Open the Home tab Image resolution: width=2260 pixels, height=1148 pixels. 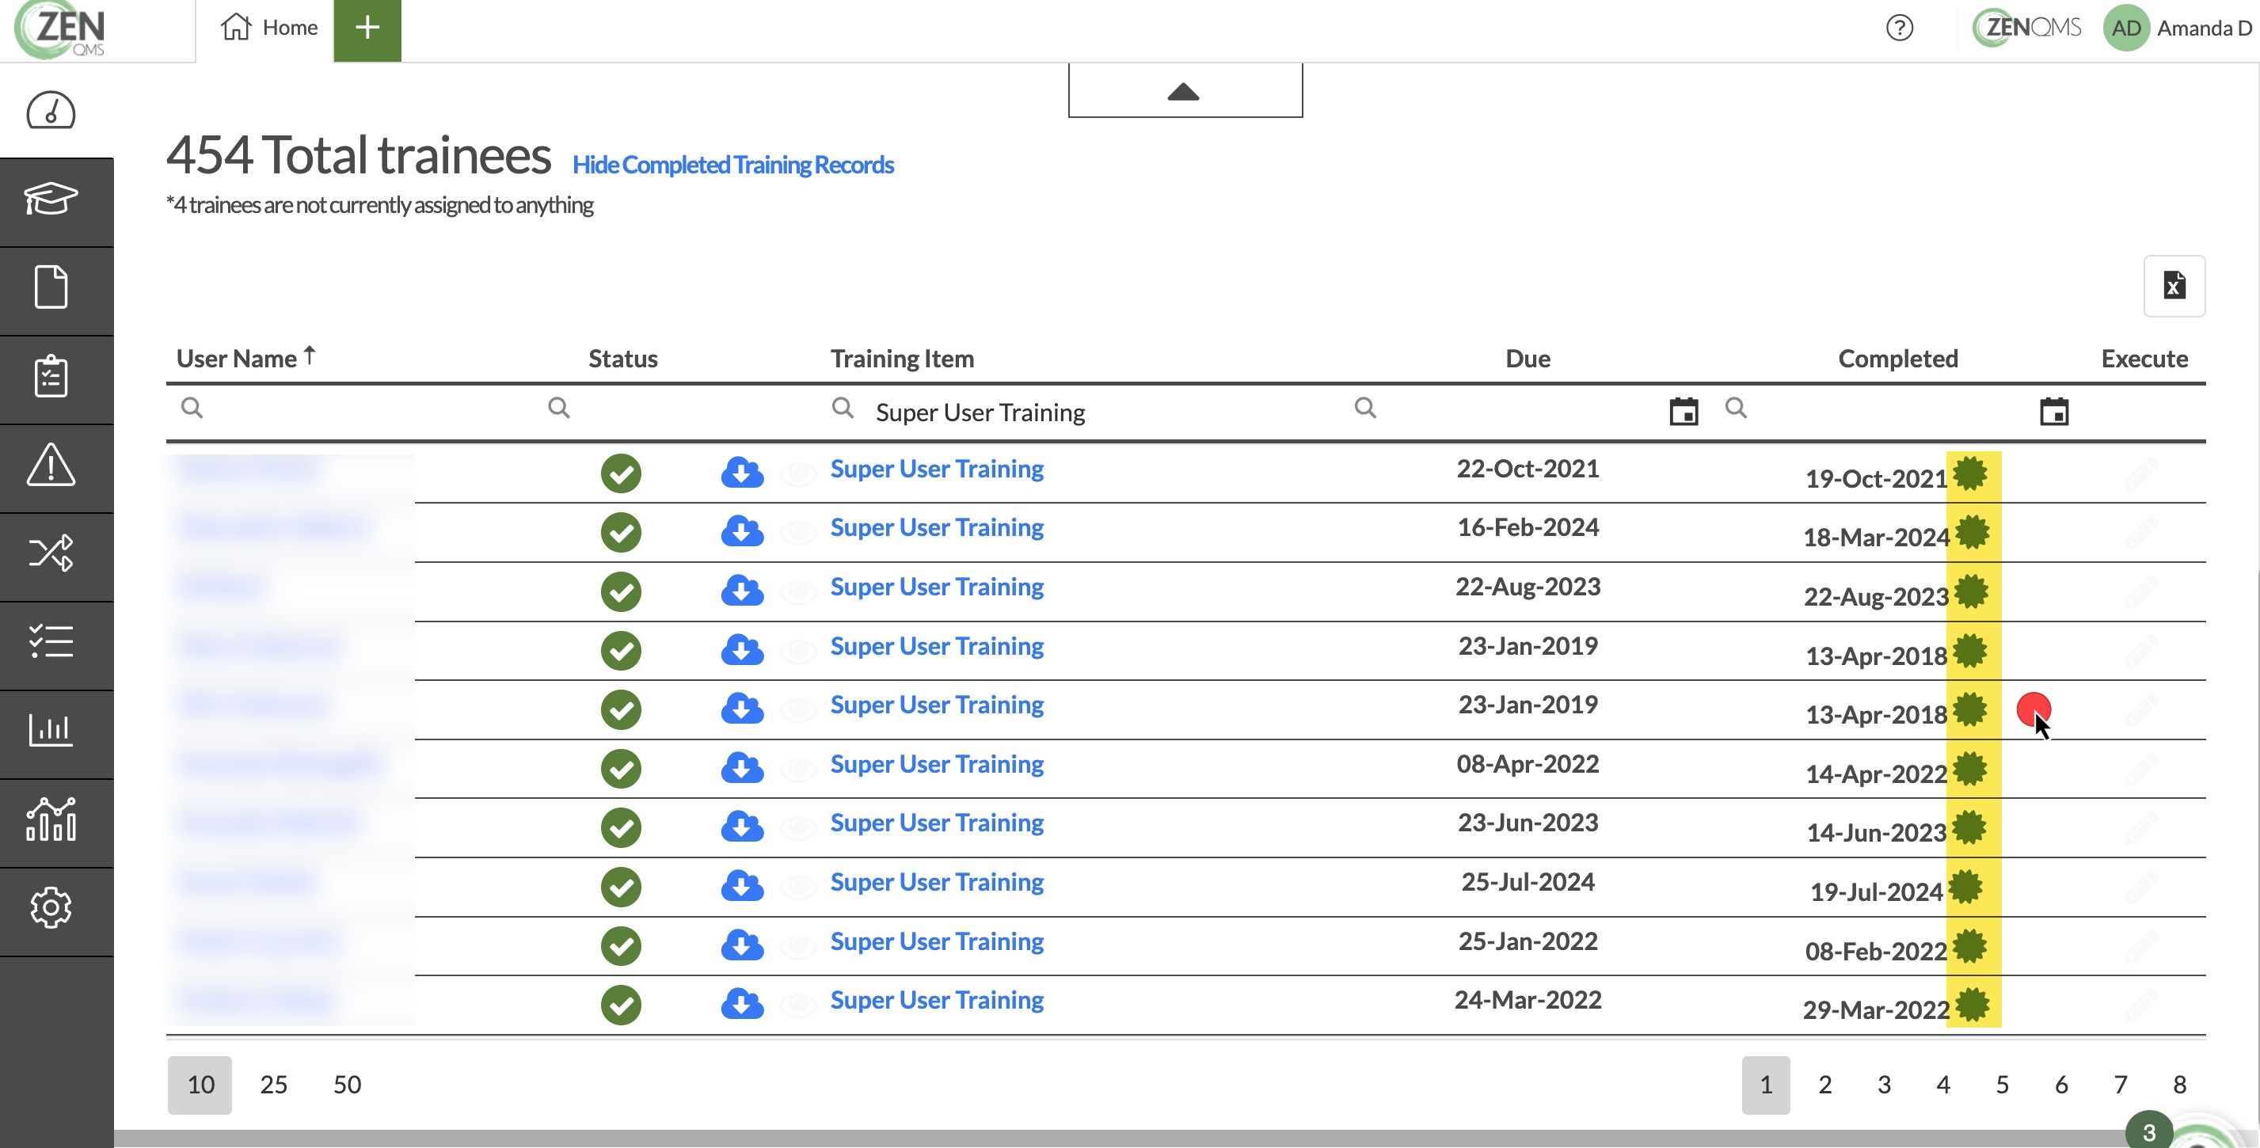pos(268,28)
